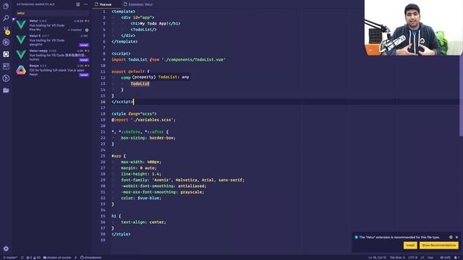Click the extensions search field containing vetur

click(x=53, y=13)
